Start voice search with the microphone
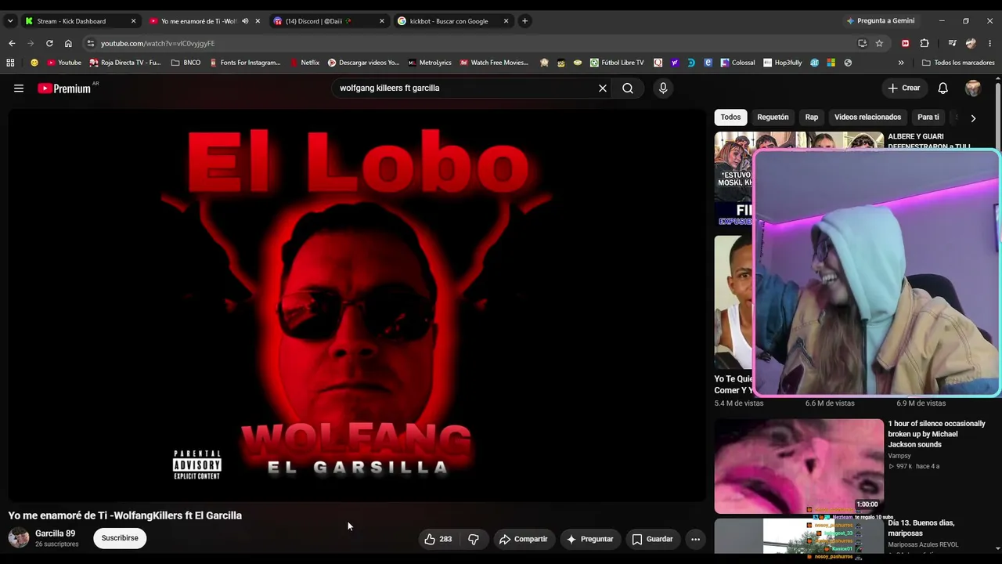This screenshot has width=1002, height=564. 663,89
